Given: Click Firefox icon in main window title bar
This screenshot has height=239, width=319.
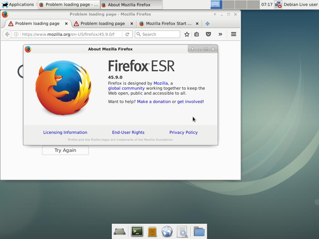Looking at the screenshot, I should coord(5,14).
